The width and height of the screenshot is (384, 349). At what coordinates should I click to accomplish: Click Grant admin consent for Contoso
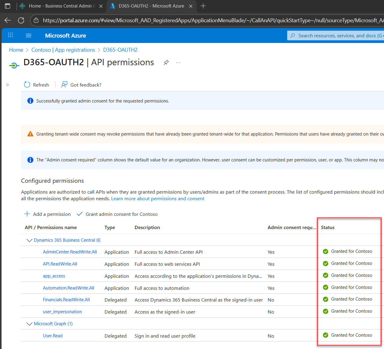click(117, 214)
